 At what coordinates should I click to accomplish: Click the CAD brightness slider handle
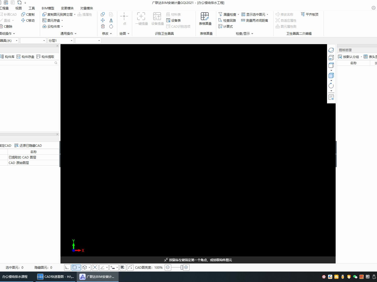point(182,267)
